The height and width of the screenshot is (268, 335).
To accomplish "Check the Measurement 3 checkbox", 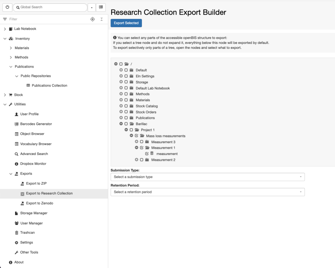I will click(x=142, y=142).
